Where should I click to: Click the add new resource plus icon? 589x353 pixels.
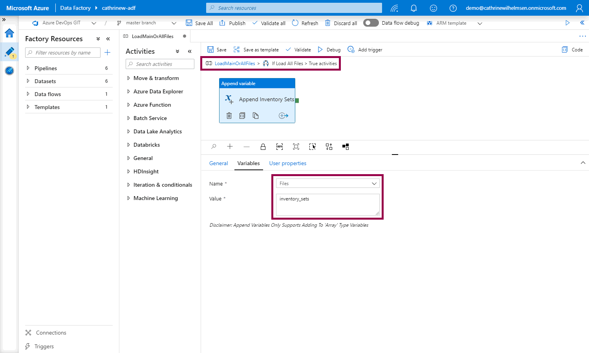pos(108,53)
